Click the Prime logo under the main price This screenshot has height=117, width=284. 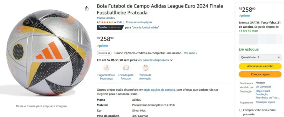(x=102, y=46)
